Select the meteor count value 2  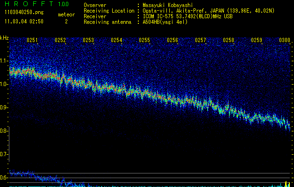[x=66, y=22]
